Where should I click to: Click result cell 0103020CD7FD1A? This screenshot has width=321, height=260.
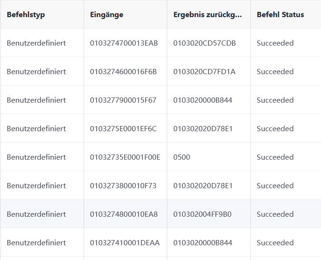[x=204, y=72]
